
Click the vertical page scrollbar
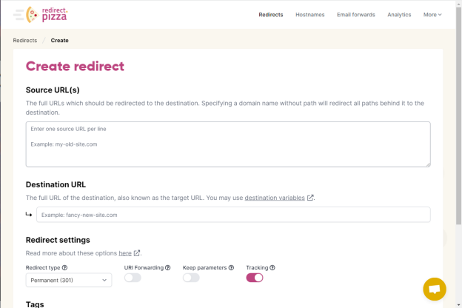(458, 115)
